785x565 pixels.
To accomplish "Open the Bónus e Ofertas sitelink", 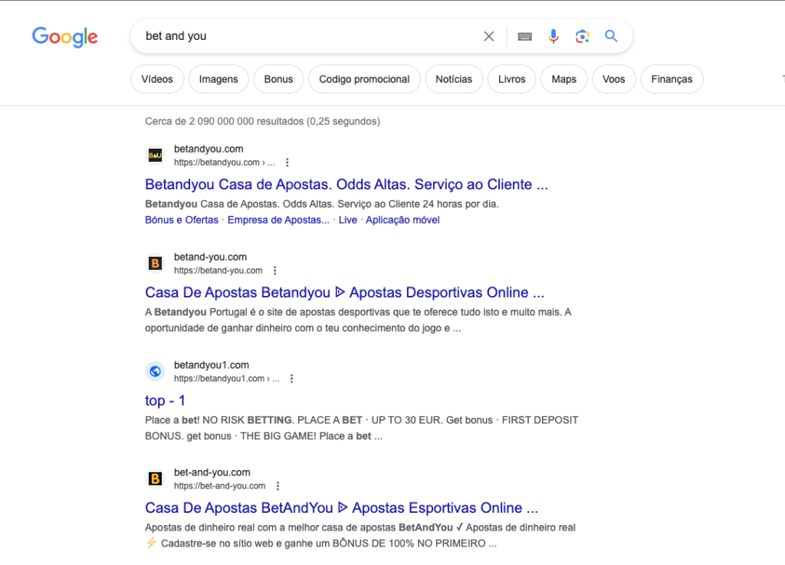I will pos(182,220).
